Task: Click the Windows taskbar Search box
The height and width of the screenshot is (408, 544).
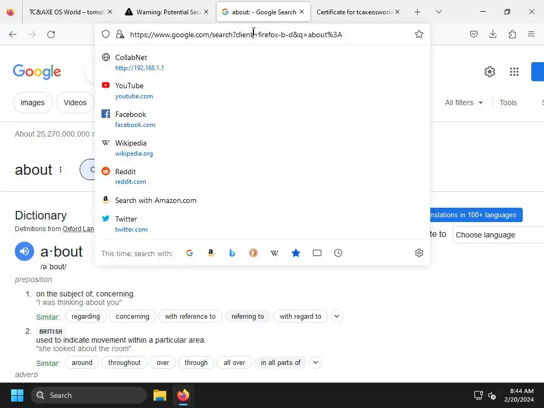Action: pyautogui.click(x=89, y=395)
